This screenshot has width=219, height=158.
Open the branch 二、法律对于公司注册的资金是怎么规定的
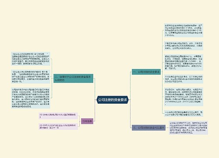pos(73,79)
